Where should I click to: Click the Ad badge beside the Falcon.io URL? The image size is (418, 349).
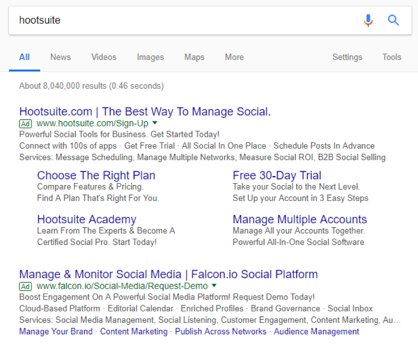click(x=25, y=286)
